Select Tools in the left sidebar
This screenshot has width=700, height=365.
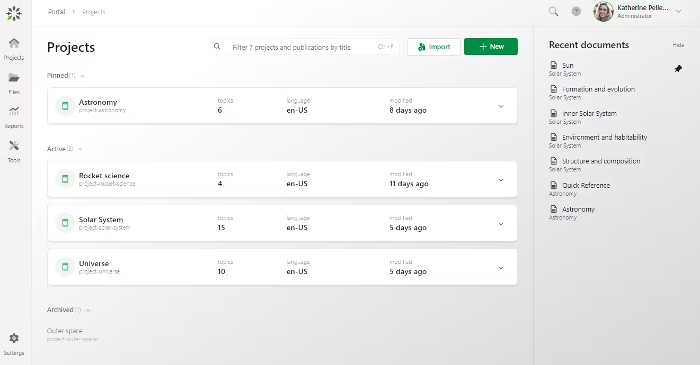tap(14, 150)
